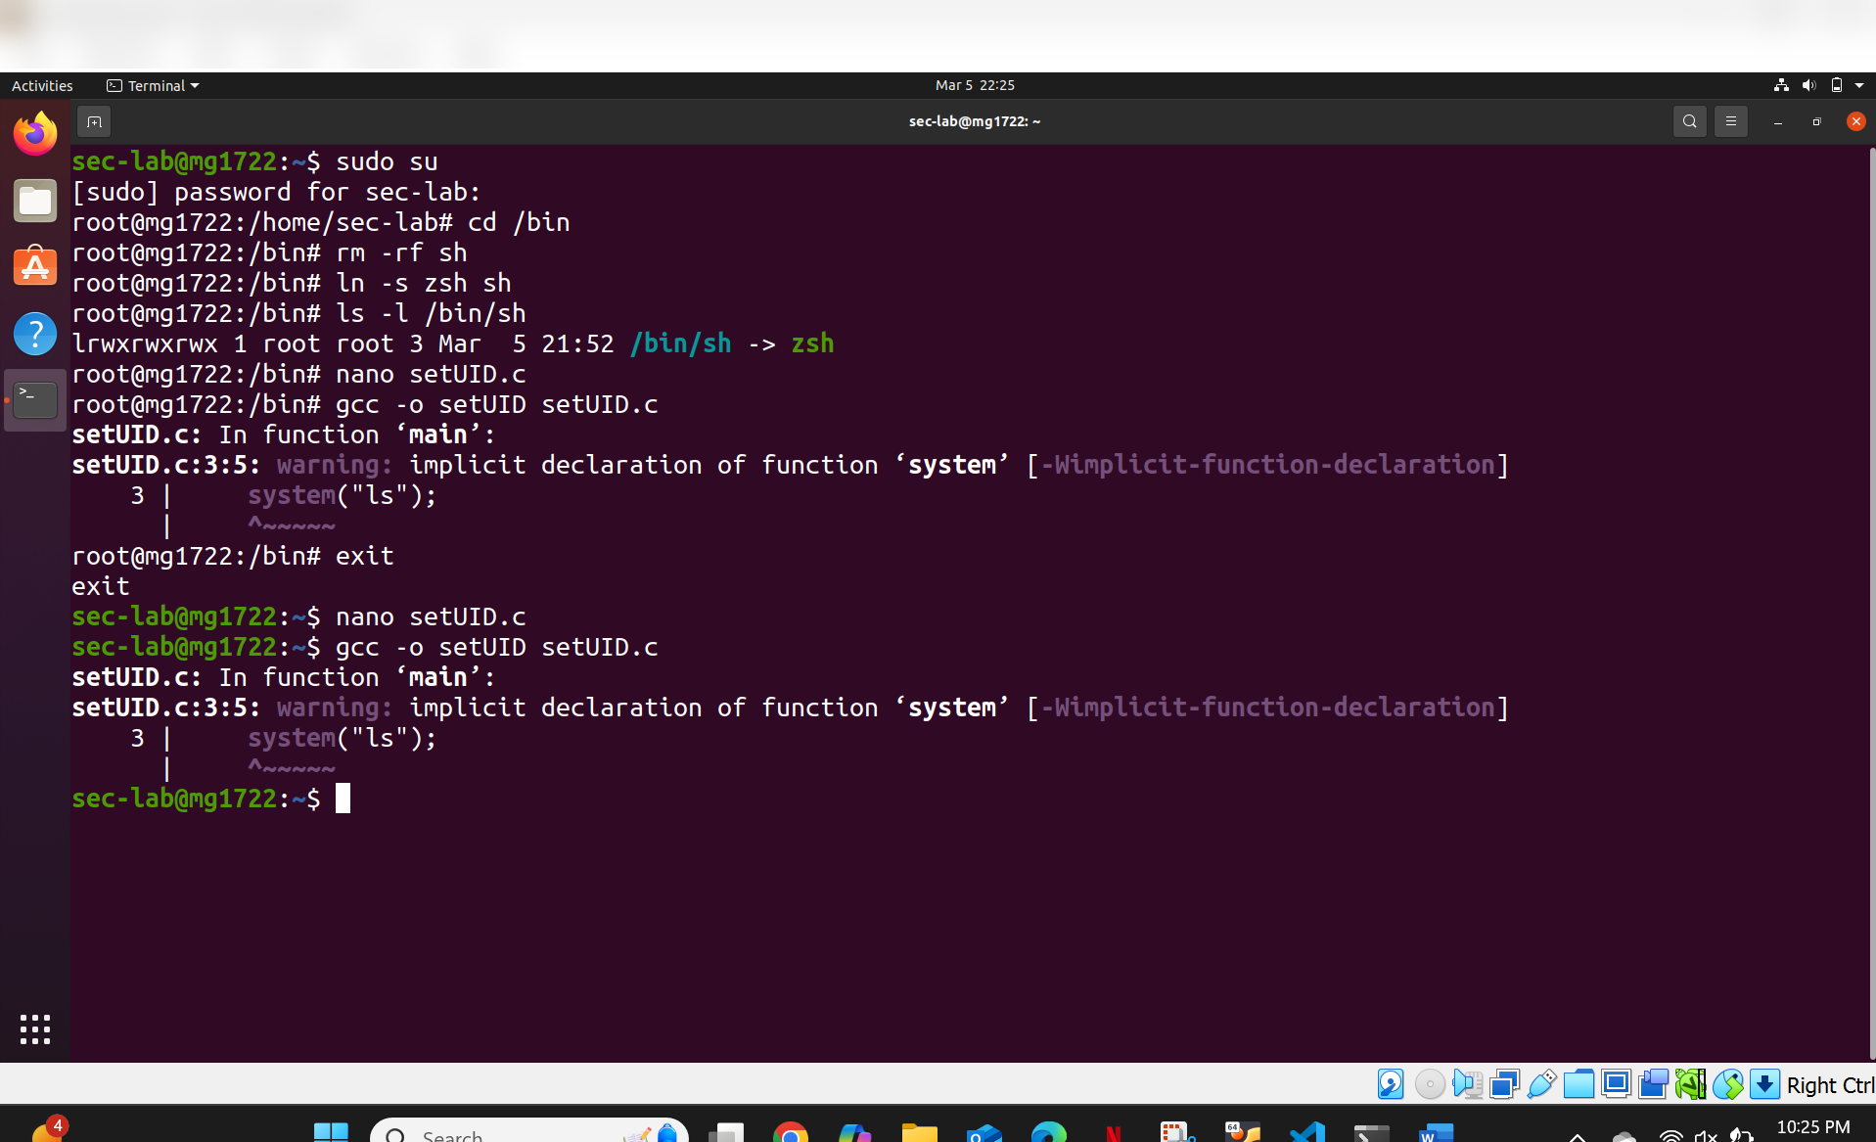Image resolution: width=1876 pixels, height=1142 pixels.
Task: Open Chrome from Windows taskbar
Action: pyautogui.click(x=790, y=1133)
